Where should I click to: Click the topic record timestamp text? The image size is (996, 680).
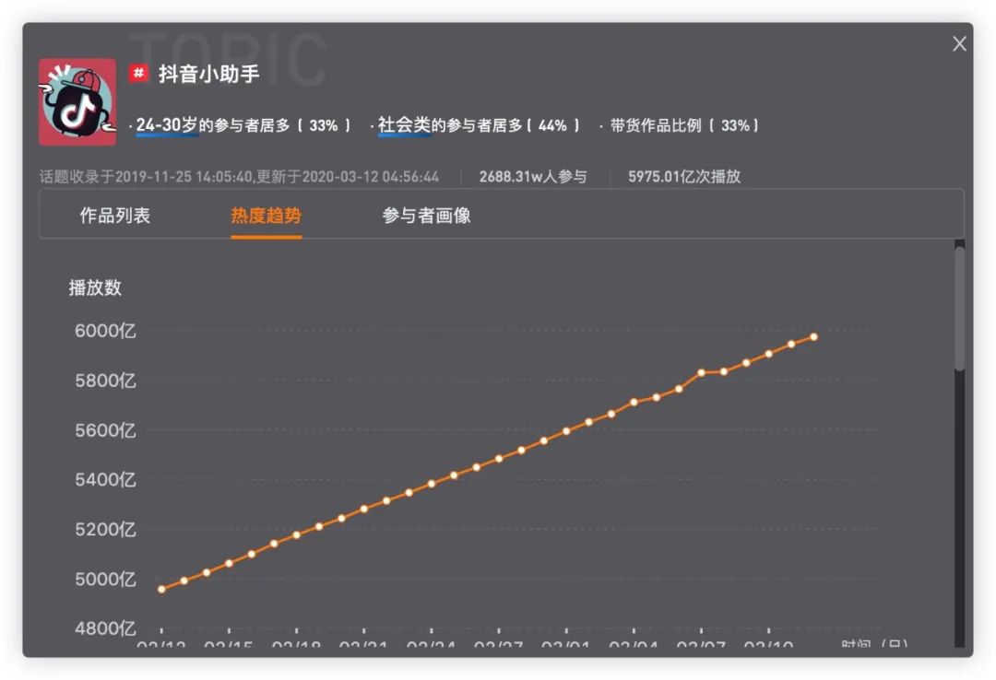239,177
